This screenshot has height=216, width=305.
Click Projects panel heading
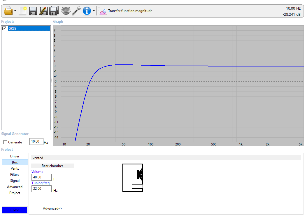point(8,21)
